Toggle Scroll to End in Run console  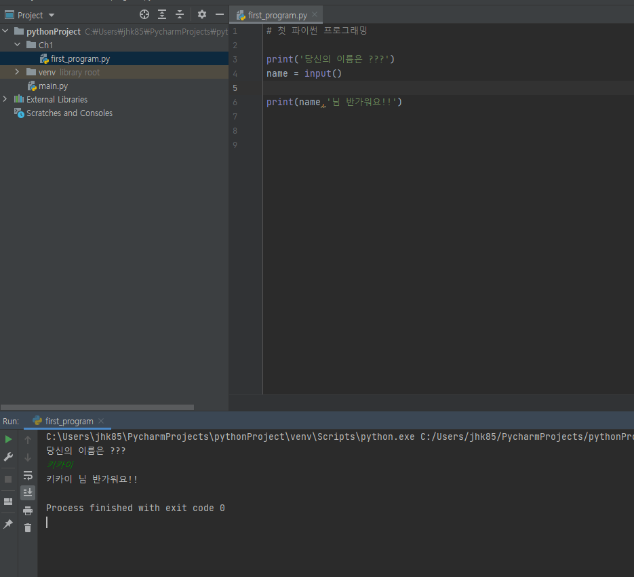point(28,493)
